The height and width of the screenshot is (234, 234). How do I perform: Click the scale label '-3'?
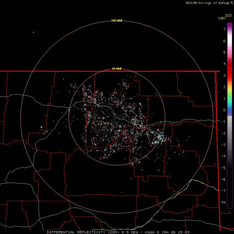[x=223, y=145]
